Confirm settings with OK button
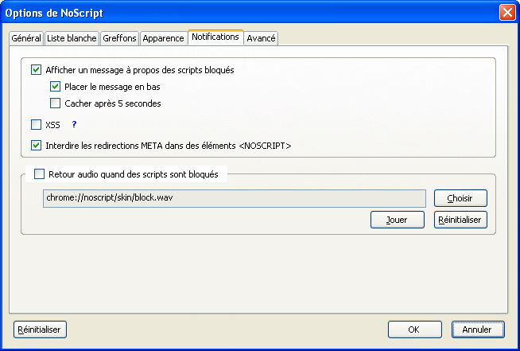The image size is (520, 351). pos(414,330)
